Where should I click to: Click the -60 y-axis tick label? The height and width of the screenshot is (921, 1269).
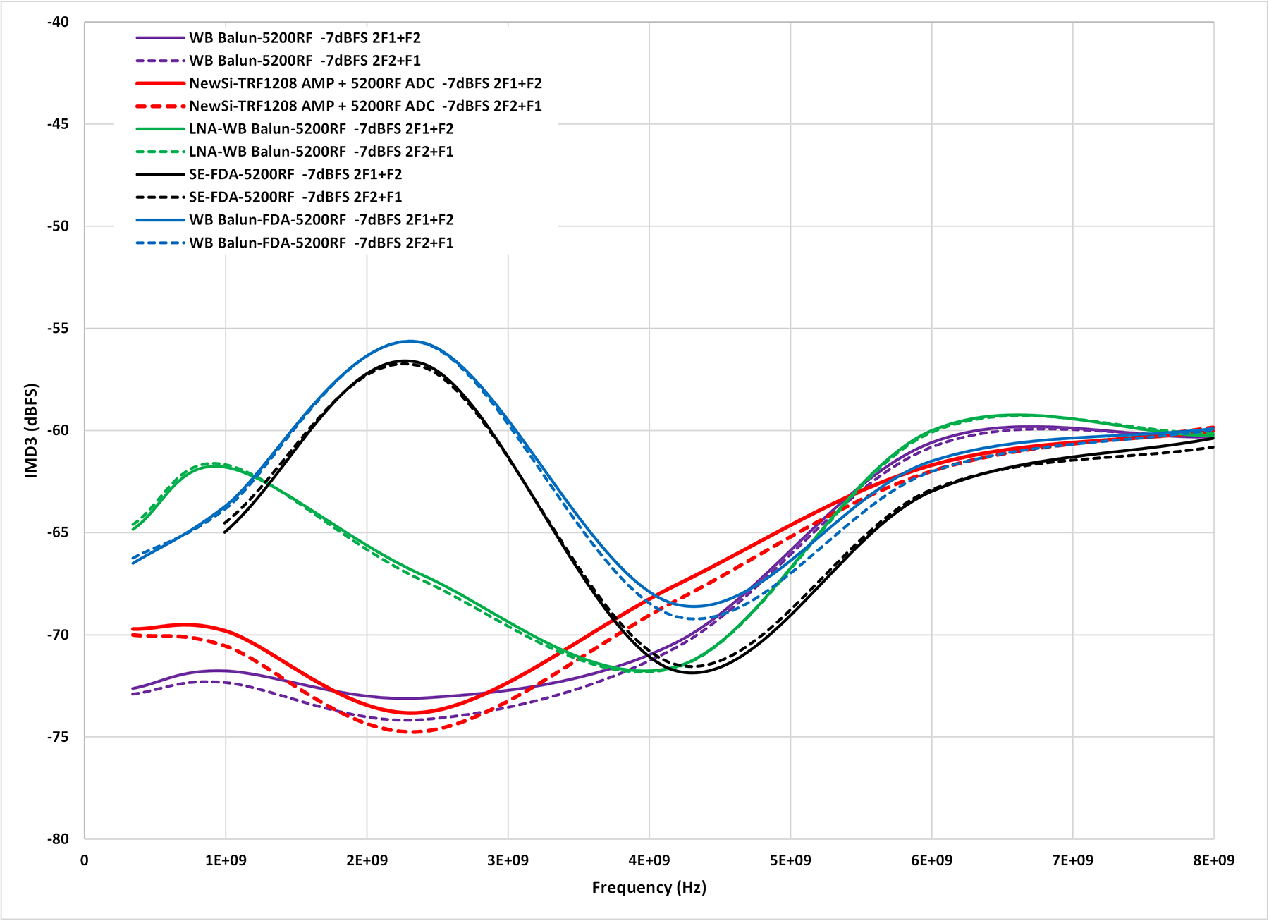pos(58,431)
